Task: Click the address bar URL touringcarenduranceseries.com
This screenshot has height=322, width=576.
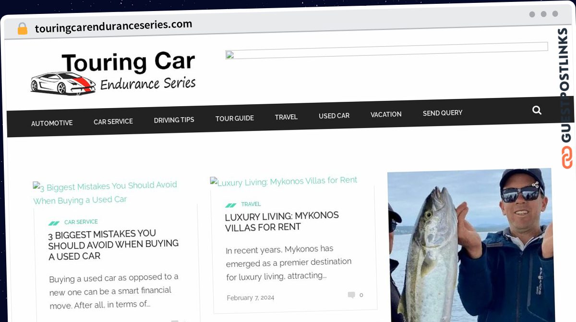Action: [x=113, y=26]
